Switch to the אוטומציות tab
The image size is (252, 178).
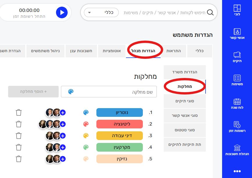pyautogui.click(x=112, y=51)
